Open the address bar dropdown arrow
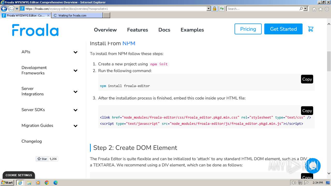Image resolution: width=331 pixels, height=186 pixels. pyautogui.click(x=209, y=9)
